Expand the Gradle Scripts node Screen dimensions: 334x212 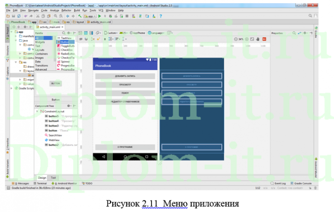point(12,88)
